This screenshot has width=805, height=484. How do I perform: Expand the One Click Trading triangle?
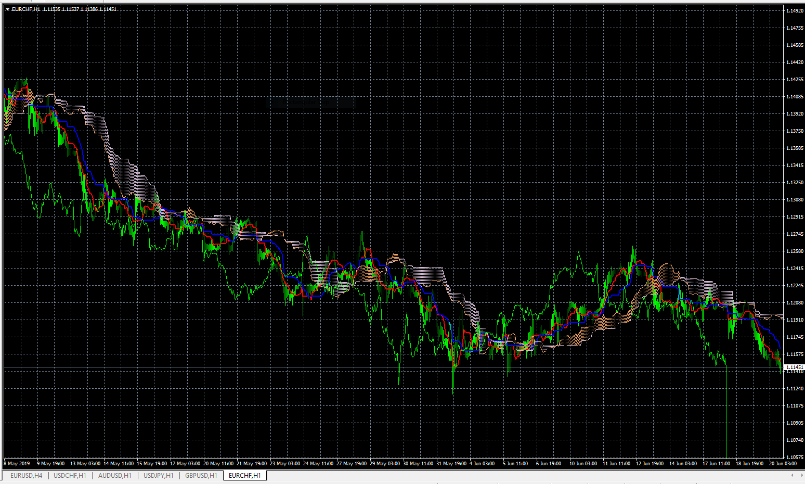point(7,9)
